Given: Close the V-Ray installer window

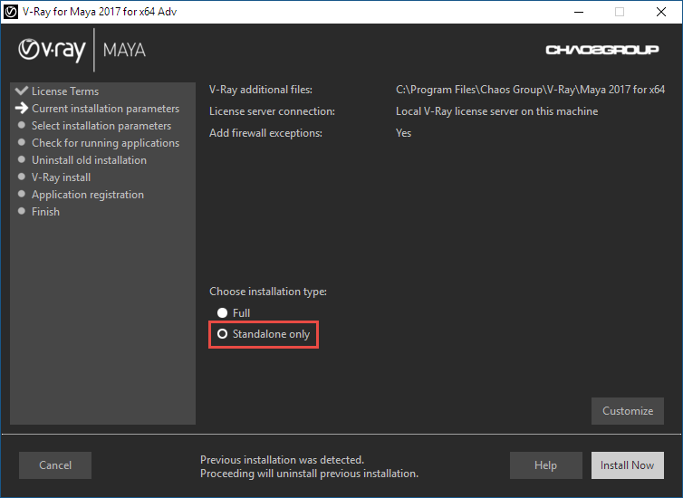Looking at the screenshot, I should 660,12.
